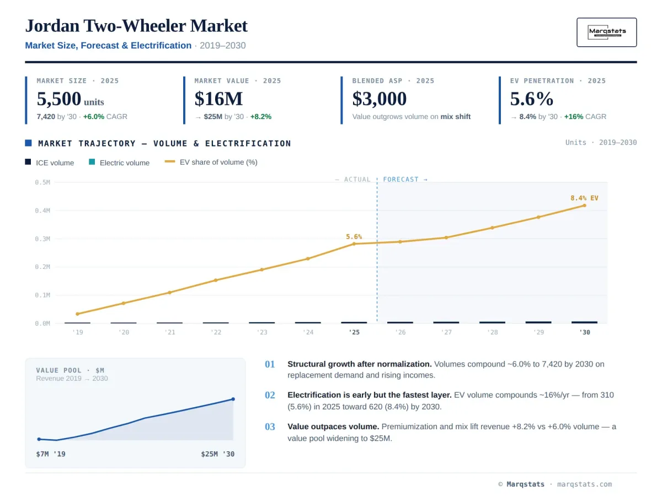Click the ICE volume bar for '30
The height and width of the screenshot is (502, 662).
pos(584,322)
